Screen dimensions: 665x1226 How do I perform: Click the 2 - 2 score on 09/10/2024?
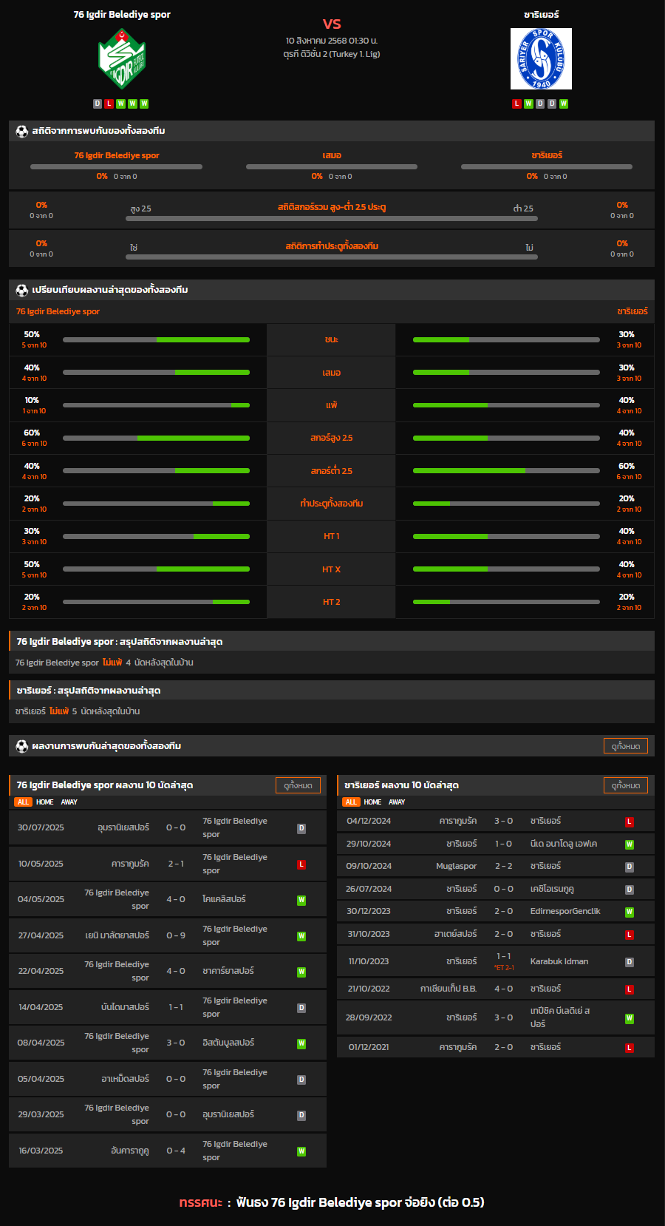tap(504, 866)
